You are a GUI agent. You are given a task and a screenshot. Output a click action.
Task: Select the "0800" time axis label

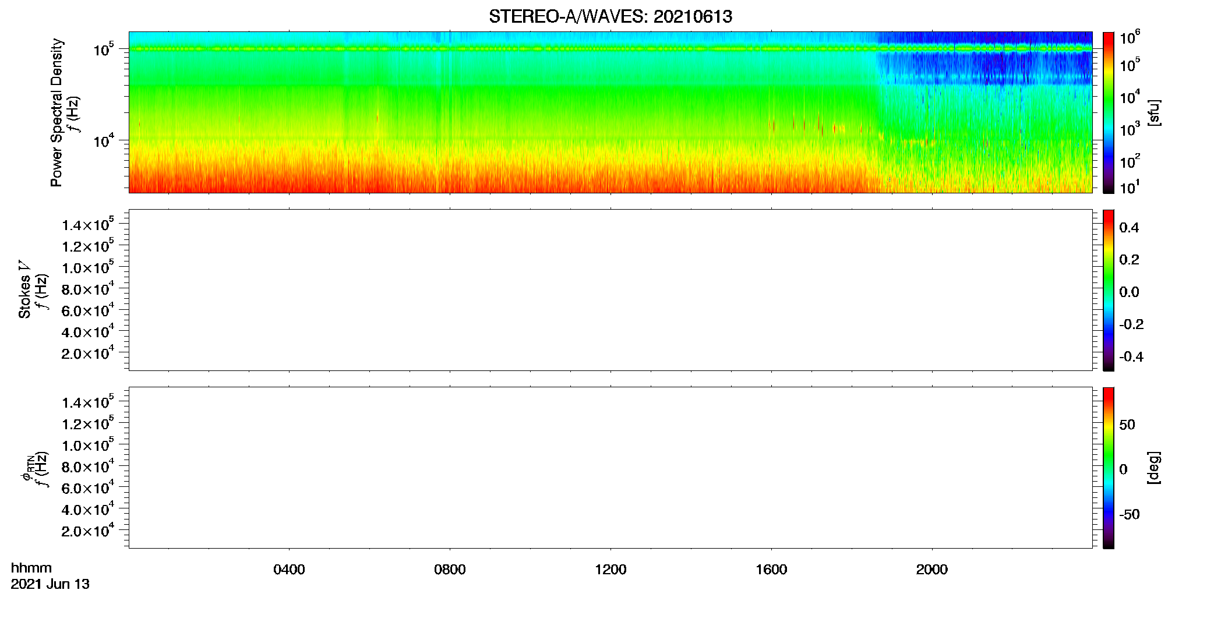point(450,570)
